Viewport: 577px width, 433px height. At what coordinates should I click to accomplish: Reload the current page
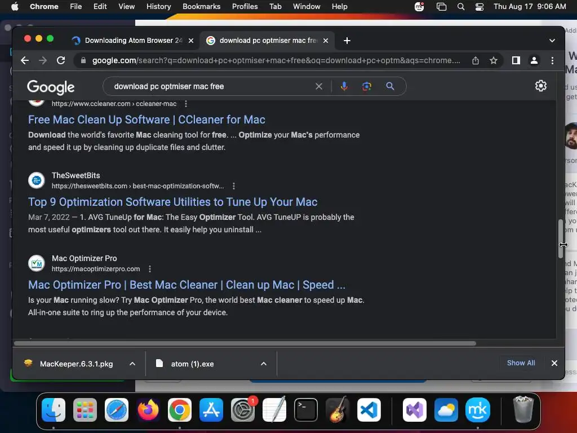(x=61, y=60)
